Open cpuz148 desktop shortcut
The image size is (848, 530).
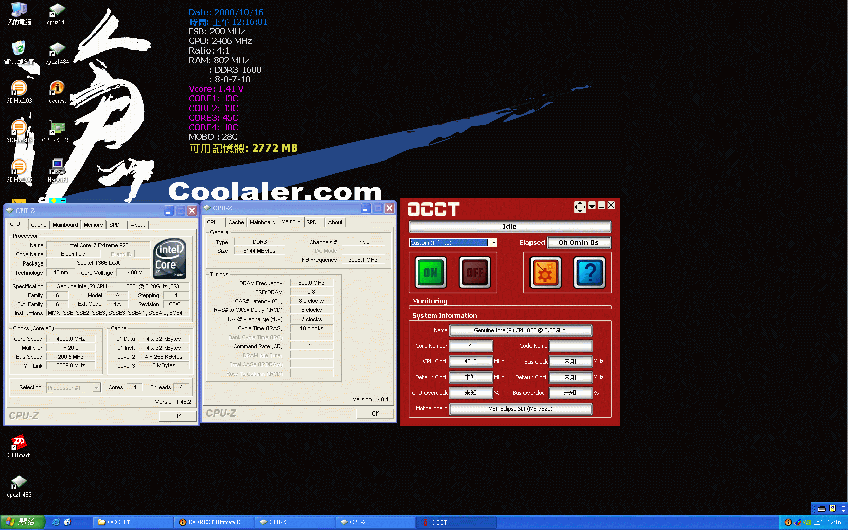[x=57, y=14]
